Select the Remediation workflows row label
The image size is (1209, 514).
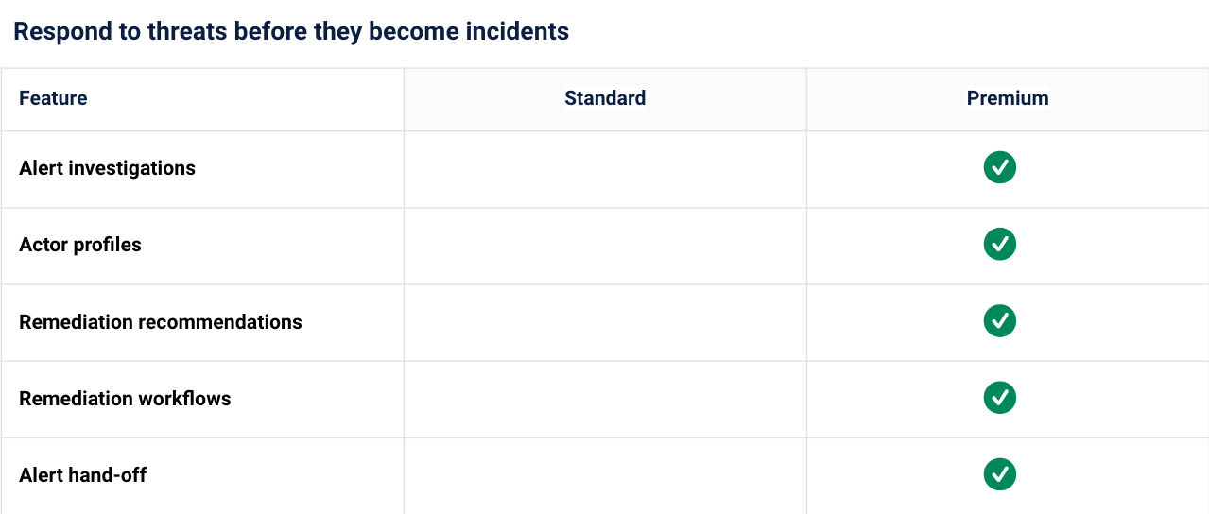pyautogui.click(x=125, y=399)
